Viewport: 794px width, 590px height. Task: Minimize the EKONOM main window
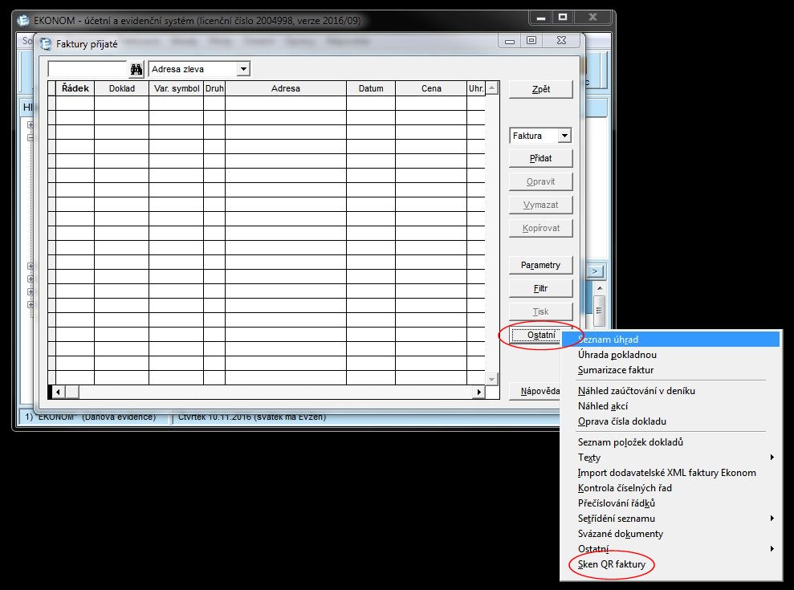point(541,17)
